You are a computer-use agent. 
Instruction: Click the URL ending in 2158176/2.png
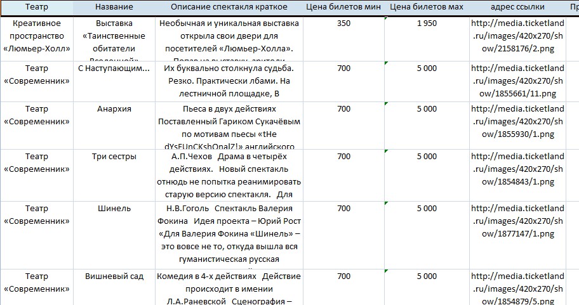tap(517, 39)
